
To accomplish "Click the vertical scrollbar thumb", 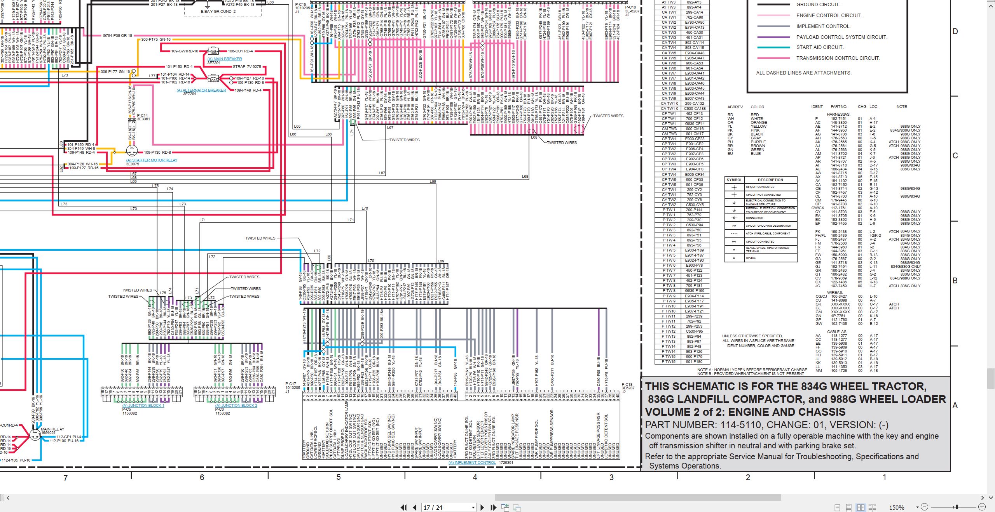I will (x=991, y=378).
